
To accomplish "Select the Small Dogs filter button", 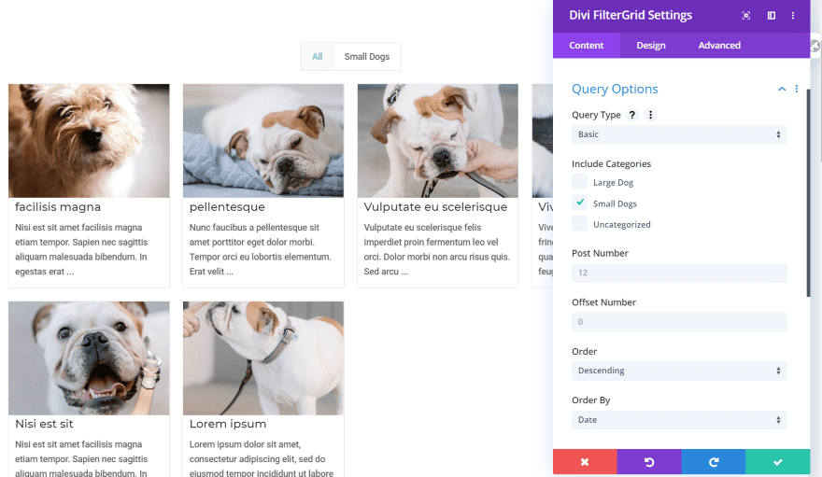I will tap(367, 57).
